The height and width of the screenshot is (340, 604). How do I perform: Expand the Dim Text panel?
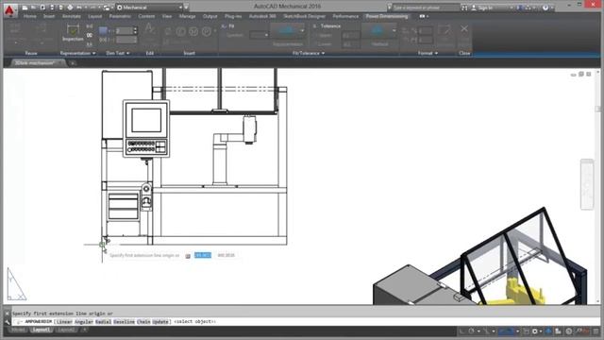(x=117, y=53)
